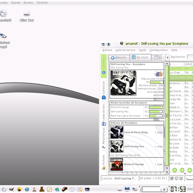Click the Scorpions album cover image
Image resolution: width=193 pixels, height=193 pixels.
pyautogui.click(x=123, y=83)
